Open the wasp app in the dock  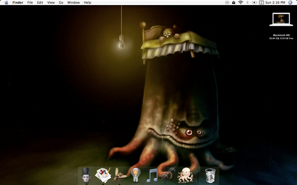pos(119,176)
